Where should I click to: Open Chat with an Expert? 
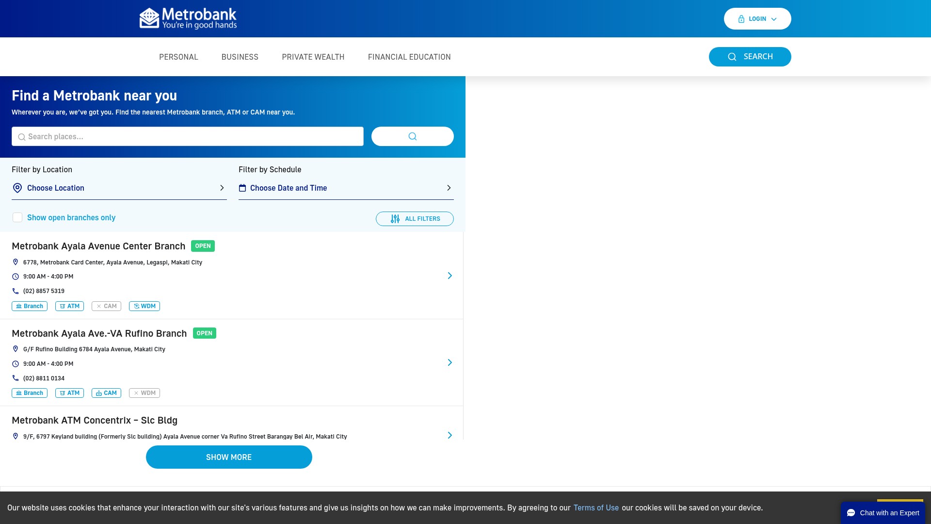(883, 513)
